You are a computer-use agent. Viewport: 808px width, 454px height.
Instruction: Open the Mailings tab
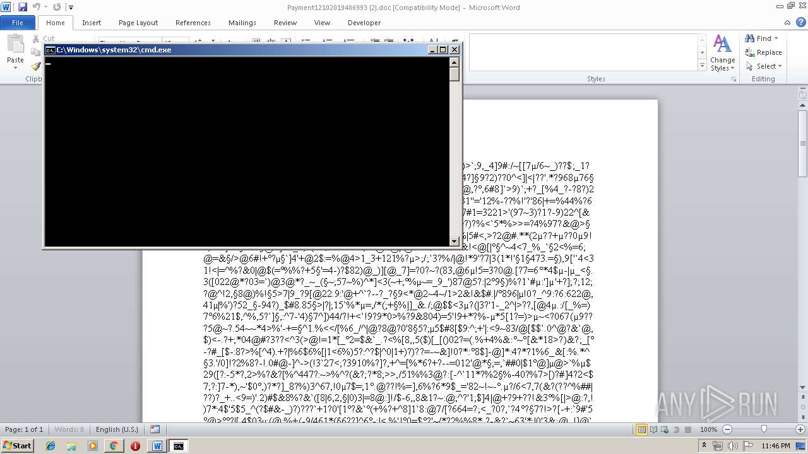point(242,23)
